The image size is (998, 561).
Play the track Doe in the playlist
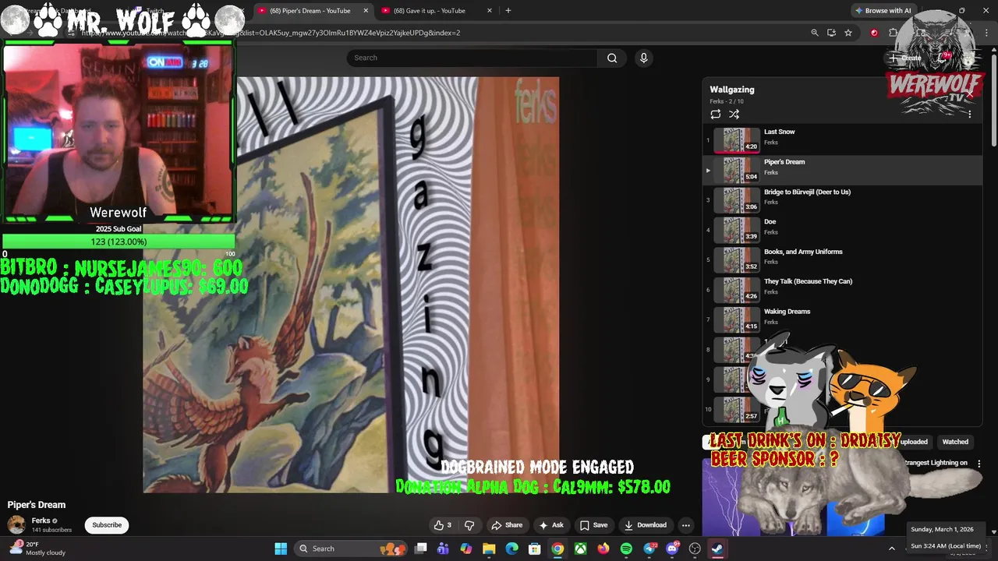click(x=842, y=230)
